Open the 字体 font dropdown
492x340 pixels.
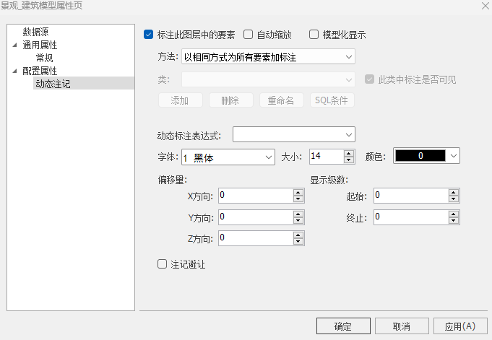[228, 157]
